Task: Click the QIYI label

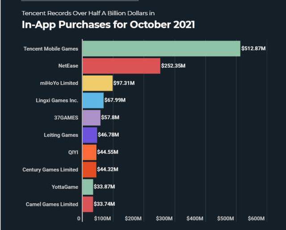Action: (x=73, y=152)
